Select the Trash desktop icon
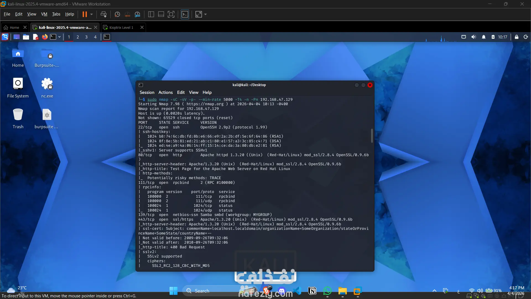531x299 pixels. point(18,118)
